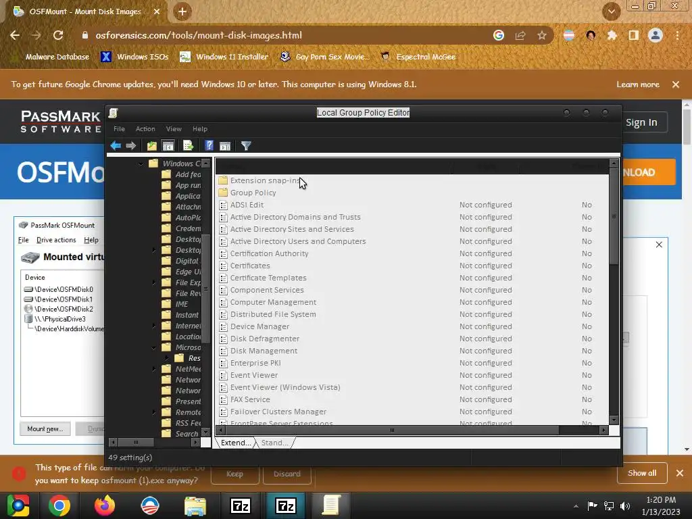Collapse the Windows Components tree node
The height and width of the screenshot is (519, 692).
141,164
